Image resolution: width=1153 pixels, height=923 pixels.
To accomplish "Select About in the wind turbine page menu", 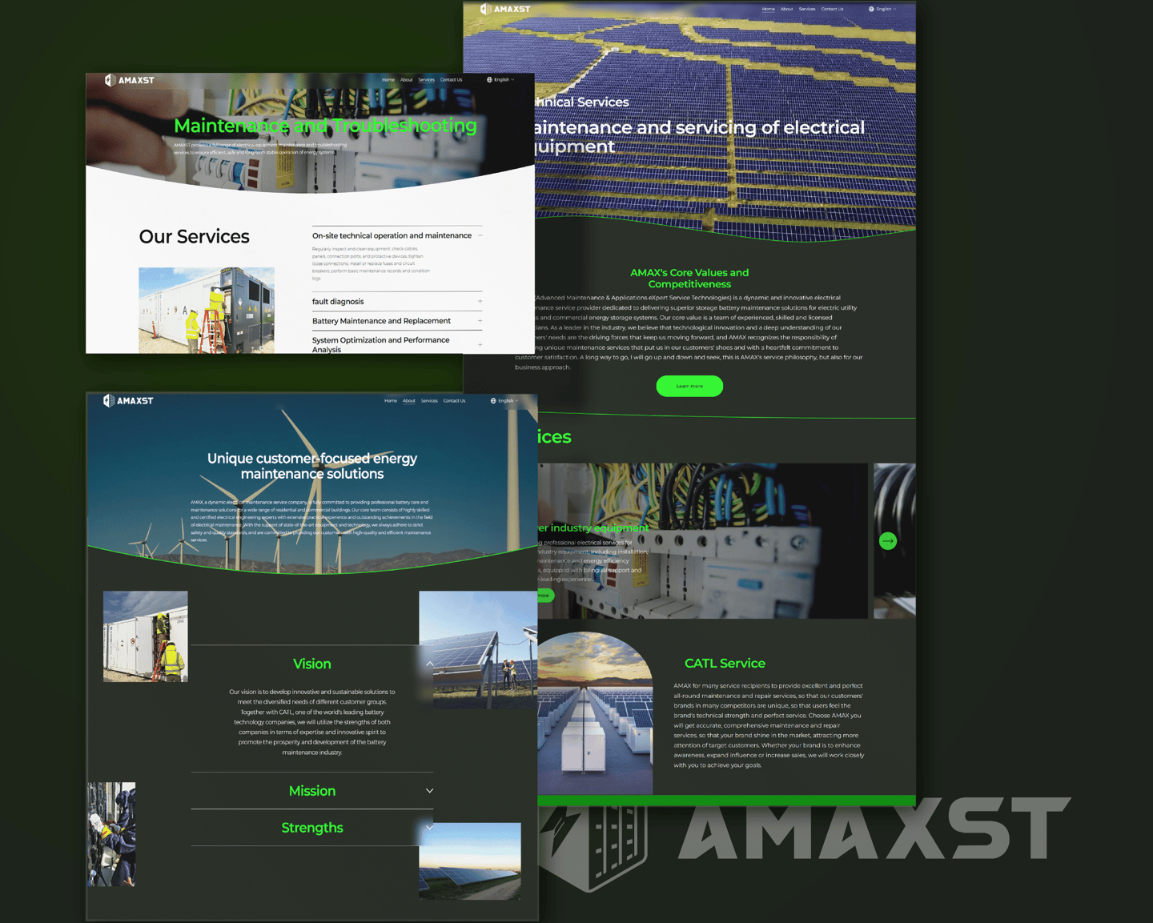I will tap(409, 400).
